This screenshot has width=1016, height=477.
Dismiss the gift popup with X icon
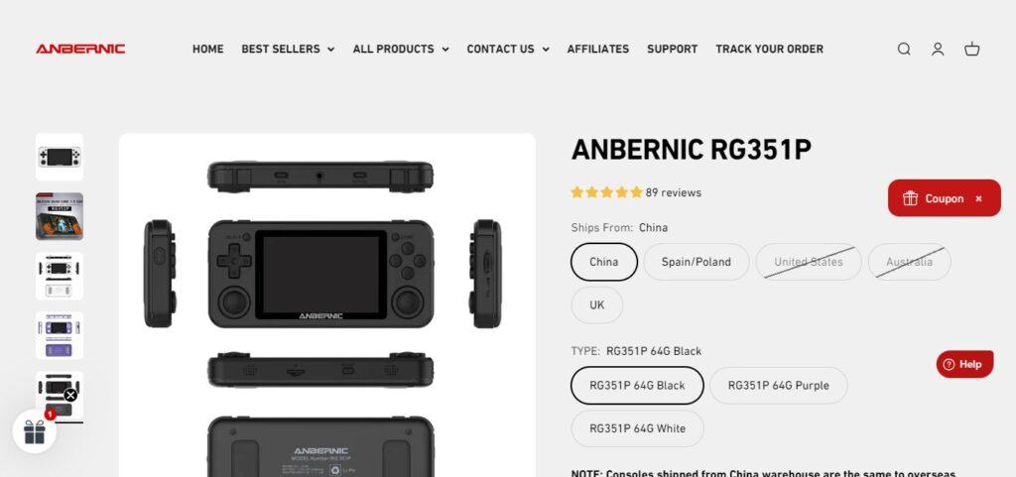point(70,395)
